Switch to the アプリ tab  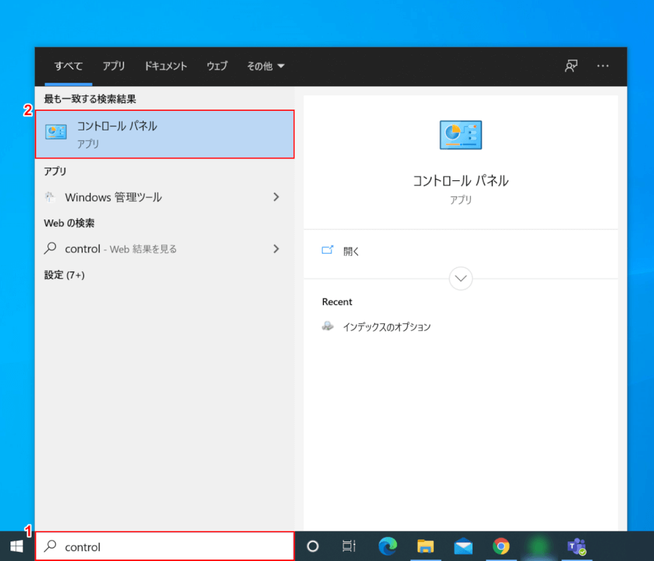tap(114, 66)
